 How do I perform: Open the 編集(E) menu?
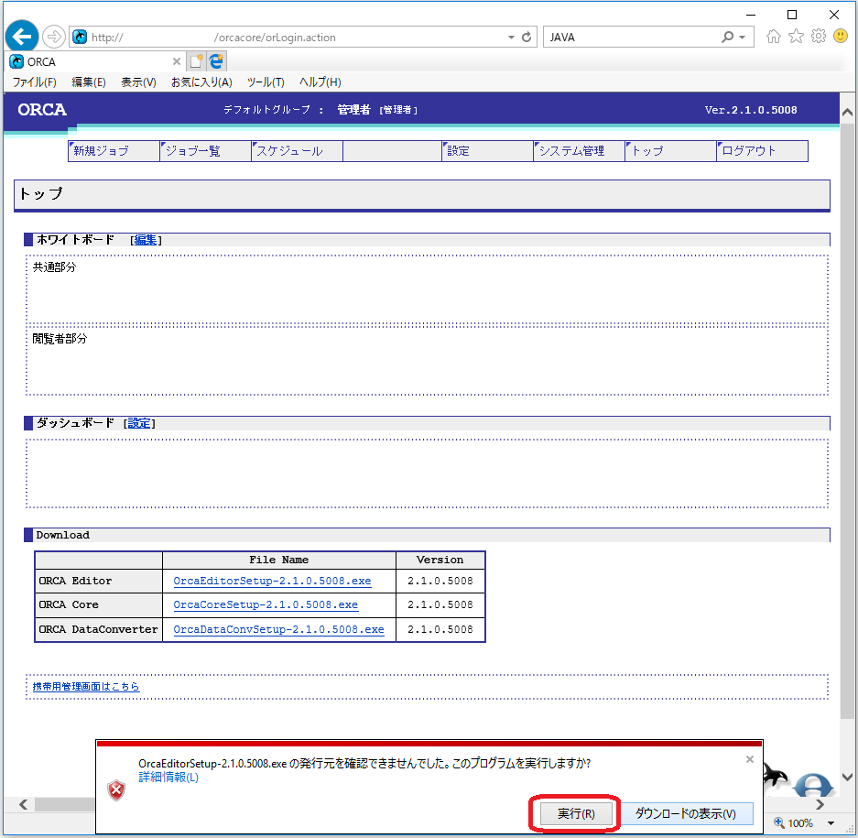(89, 82)
